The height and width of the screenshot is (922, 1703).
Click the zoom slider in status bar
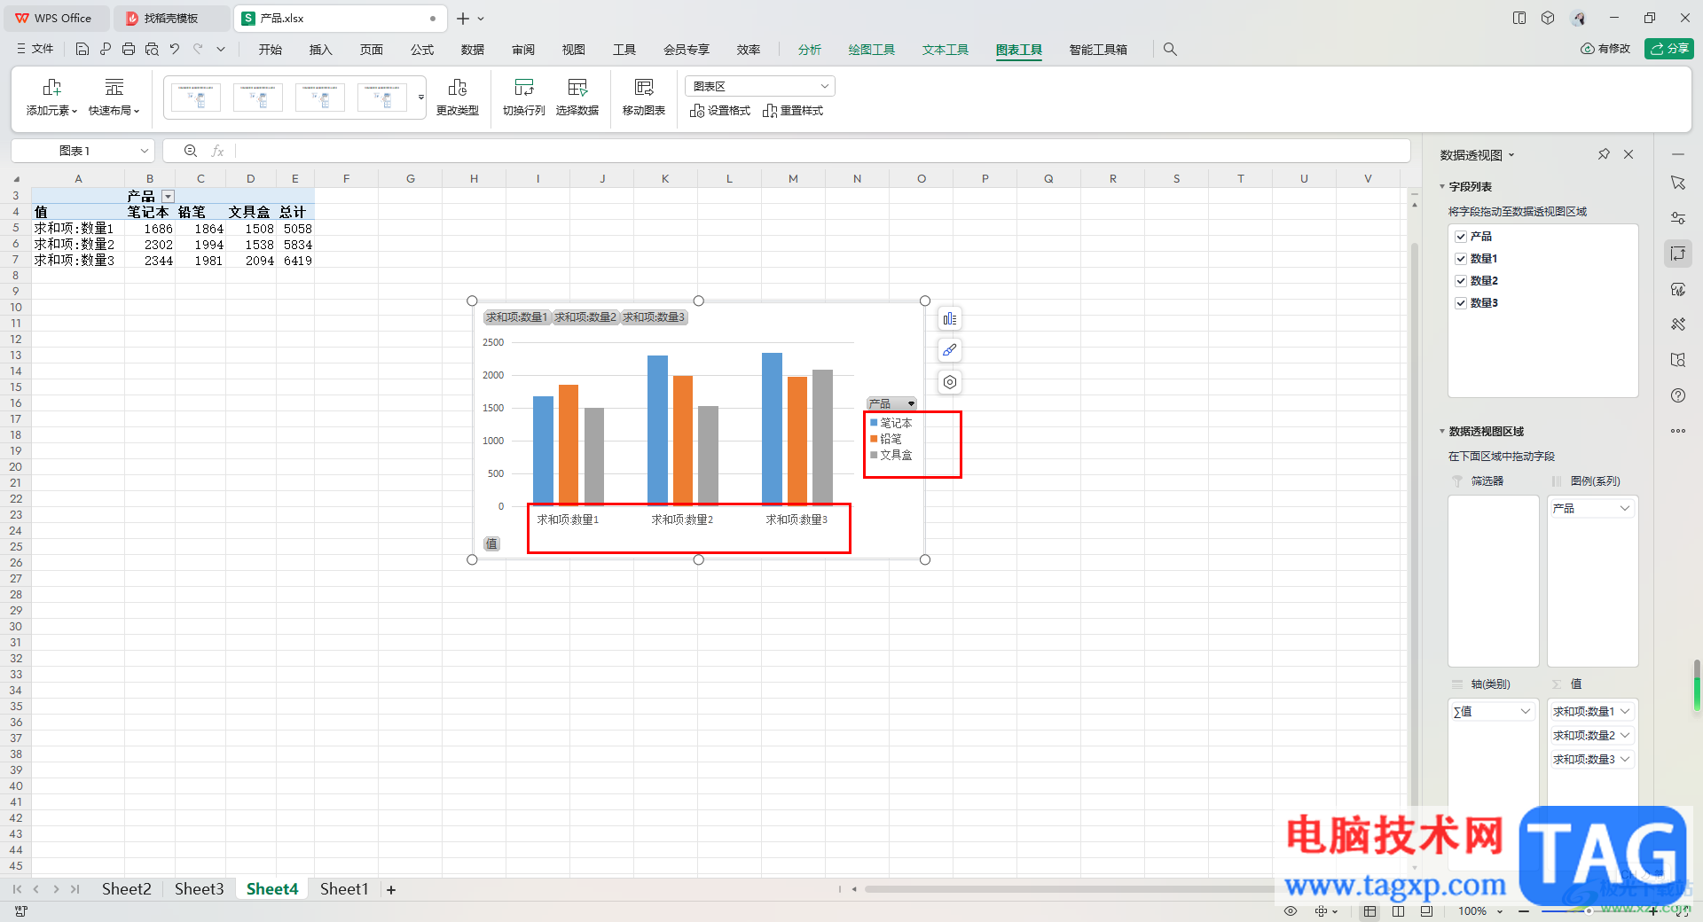coord(1589,911)
